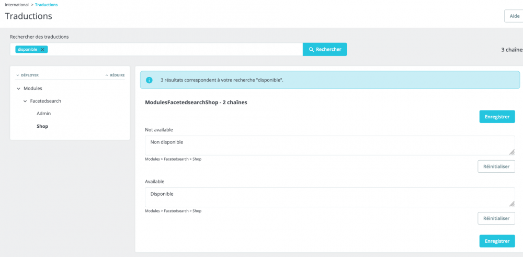This screenshot has height=257, width=523.
Task: Click the path text under 'Disponible' field
Action: tap(173, 211)
